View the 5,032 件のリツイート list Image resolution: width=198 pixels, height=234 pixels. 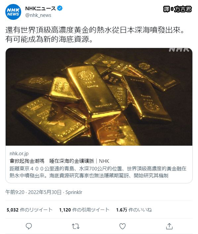click(29, 210)
